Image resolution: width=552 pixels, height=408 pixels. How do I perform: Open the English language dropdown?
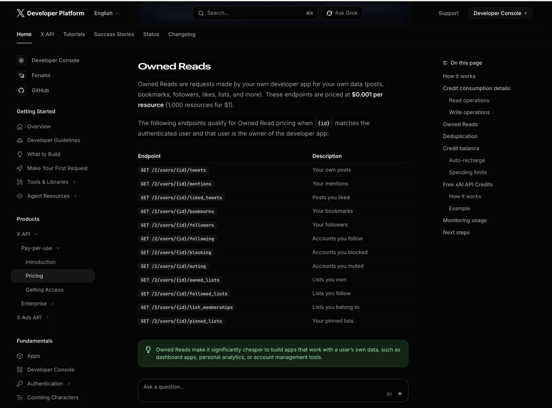pos(106,13)
